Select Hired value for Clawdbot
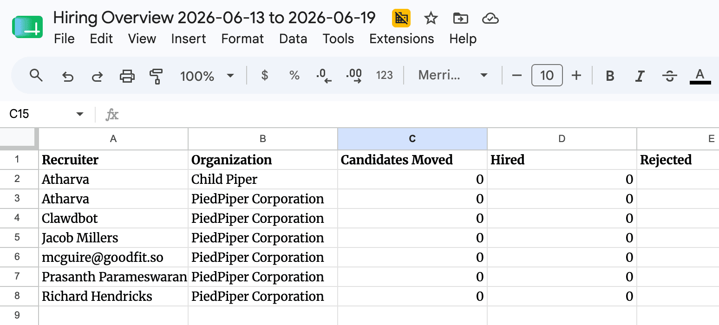719x325 pixels. click(562, 218)
